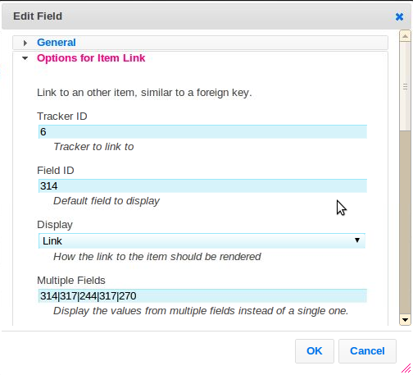Viewport: 413px width, 375px height.
Task: Click the Multiple Fields label
Action: pyautogui.click(x=71, y=281)
